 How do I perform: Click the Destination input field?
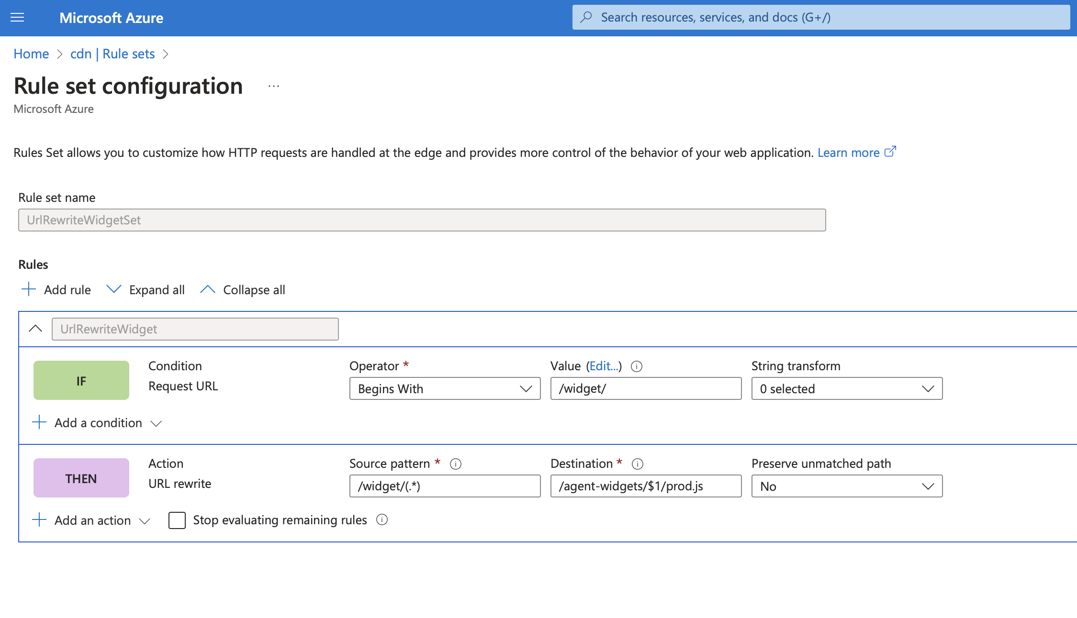[x=646, y=486]
